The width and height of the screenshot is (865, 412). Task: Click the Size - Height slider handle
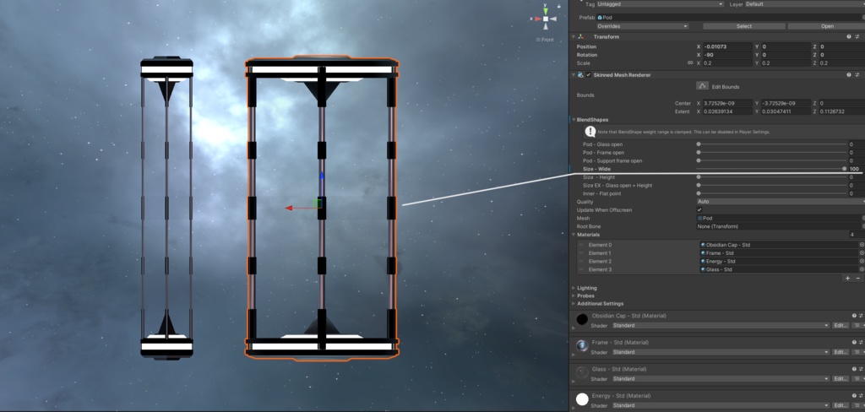[699, 177]
